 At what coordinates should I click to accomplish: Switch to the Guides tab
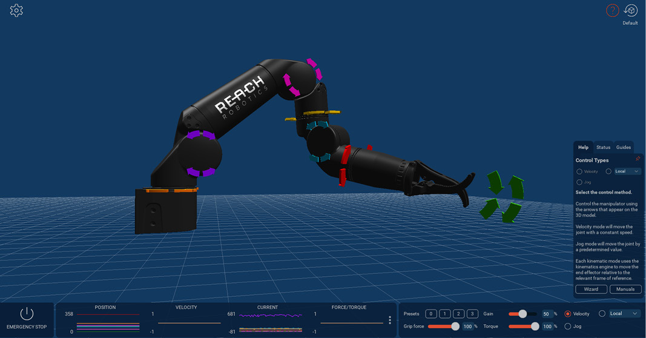coord(624,147)
